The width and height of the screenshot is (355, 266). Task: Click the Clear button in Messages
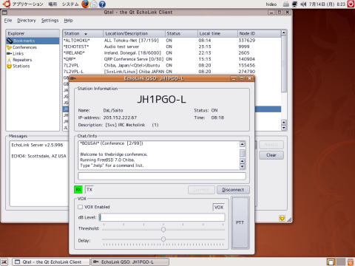pyautogui.click(x=271, y=155)
